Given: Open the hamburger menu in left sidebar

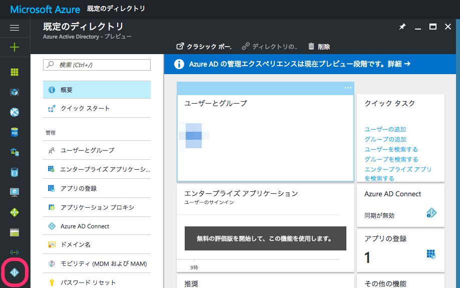Looking at the screenshot, I should 15,28.
